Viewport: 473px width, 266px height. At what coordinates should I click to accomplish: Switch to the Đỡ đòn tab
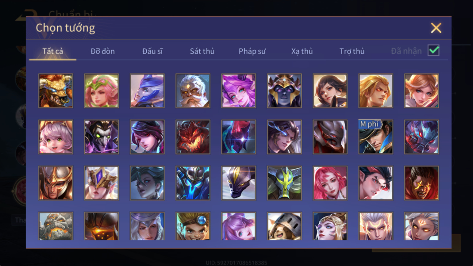coord(103,51)
